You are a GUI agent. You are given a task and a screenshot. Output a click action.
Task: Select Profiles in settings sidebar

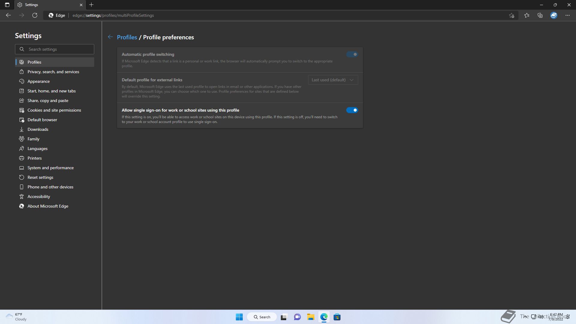(x=55, y=62)
